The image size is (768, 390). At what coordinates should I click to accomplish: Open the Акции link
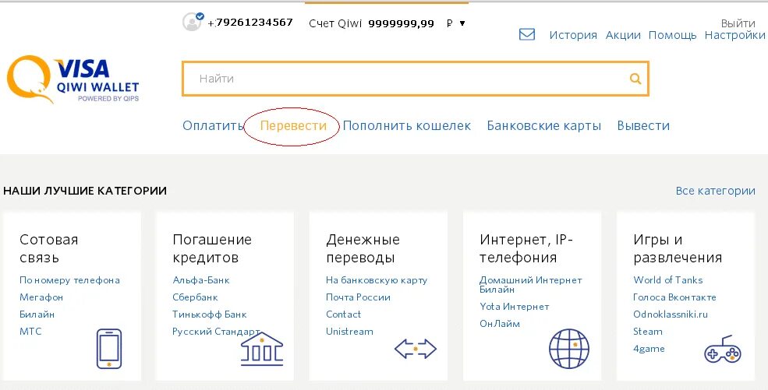tap(623, 35)
